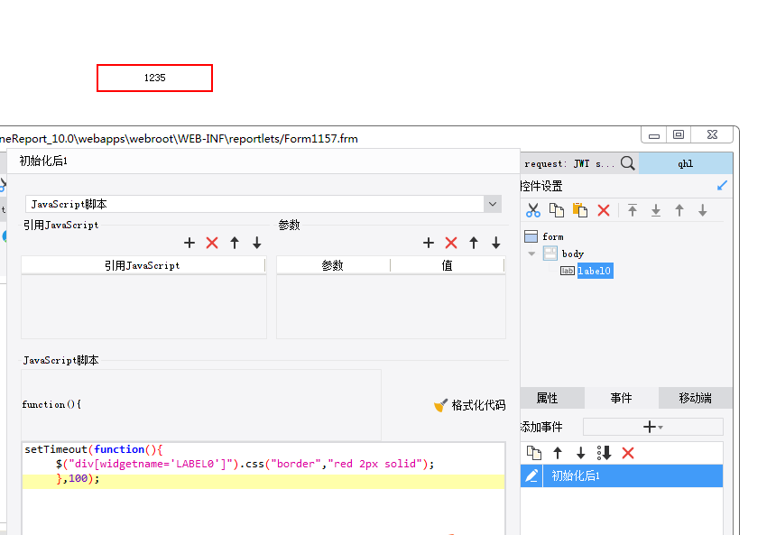The width and height of the screenshot is (776, 535).
Task: Click the 值 column header
Action: click(447, 266)
